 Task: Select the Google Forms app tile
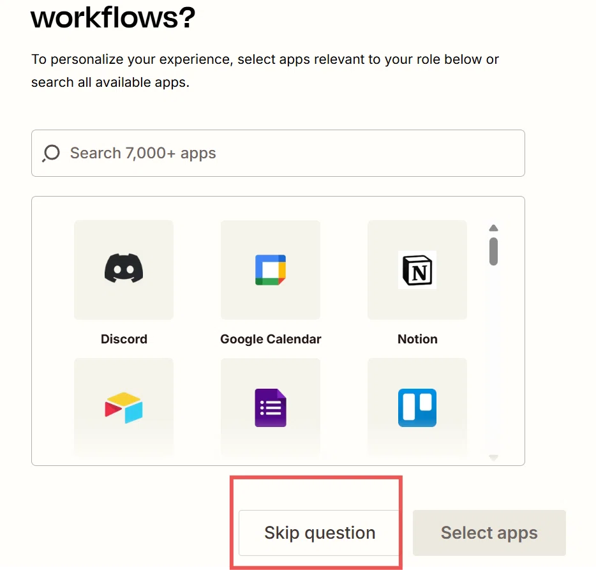[x=271, y=407]
